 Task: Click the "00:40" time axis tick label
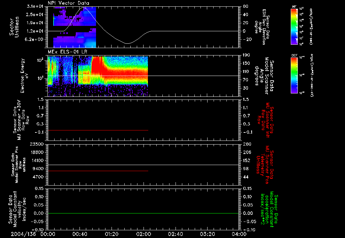(80, 234)
